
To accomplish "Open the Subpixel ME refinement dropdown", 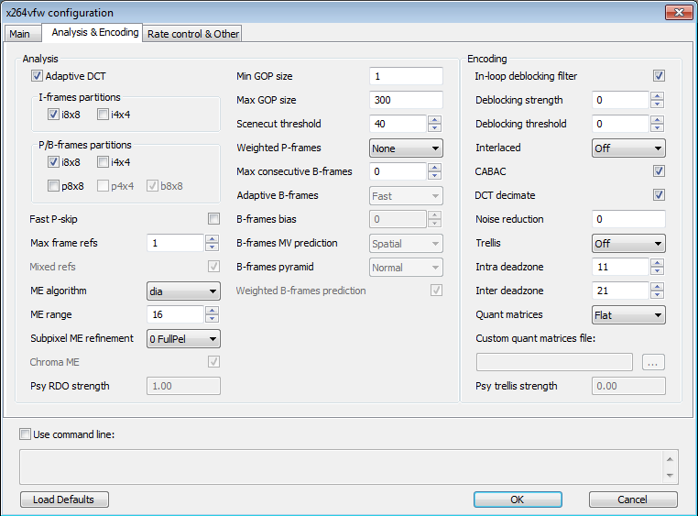I will [183, 339].
